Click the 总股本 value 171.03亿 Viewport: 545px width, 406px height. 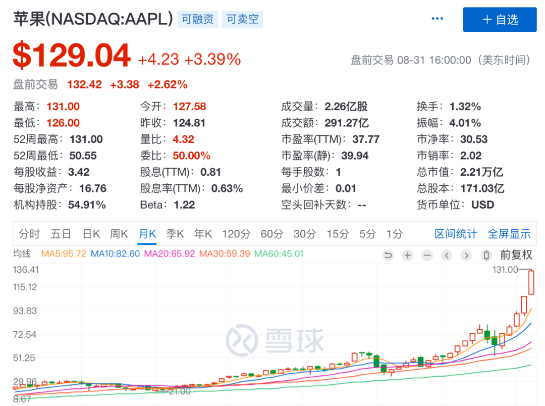click(x=482, y=188)
